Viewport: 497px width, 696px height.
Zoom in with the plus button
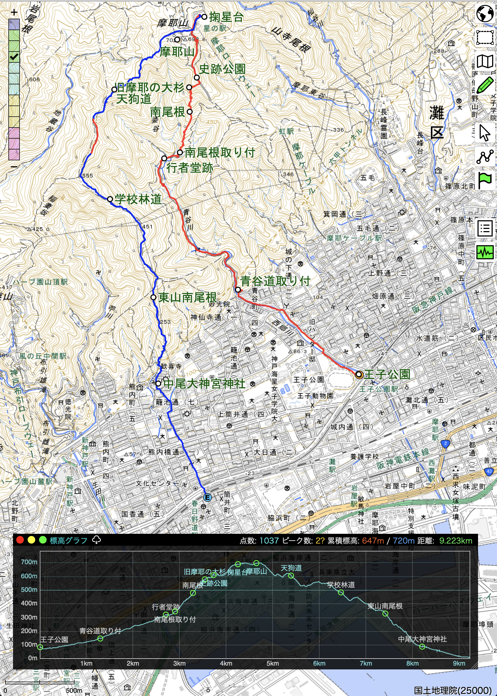(14, 12)
